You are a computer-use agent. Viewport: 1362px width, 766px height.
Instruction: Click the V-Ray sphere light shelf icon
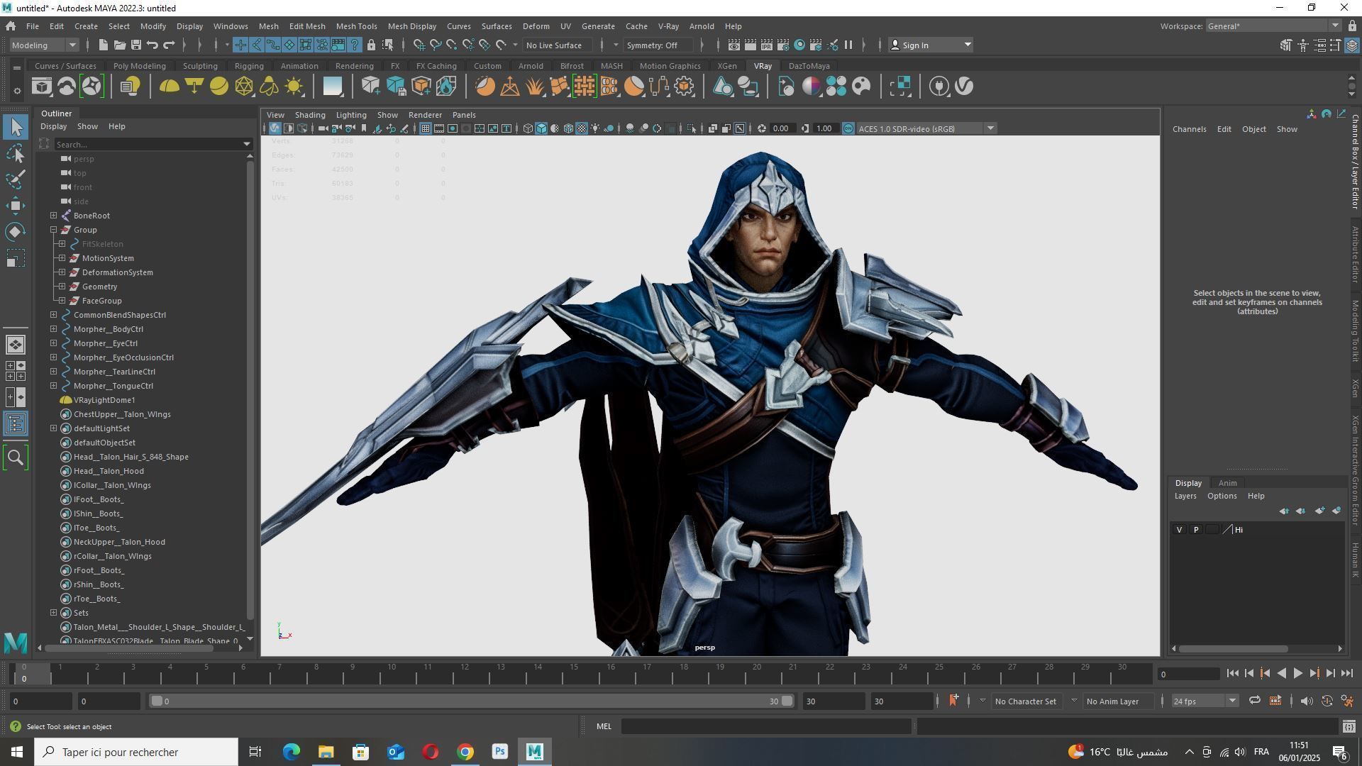pos(219,87)
